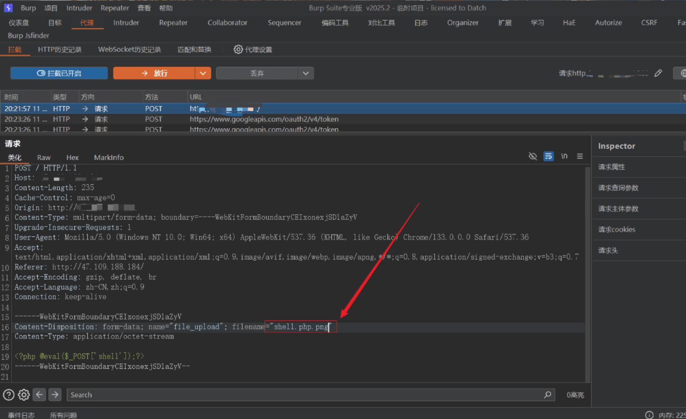Open search settings gear icon
The width and height of the screenshot is (686, 419).
pos(24,395)
